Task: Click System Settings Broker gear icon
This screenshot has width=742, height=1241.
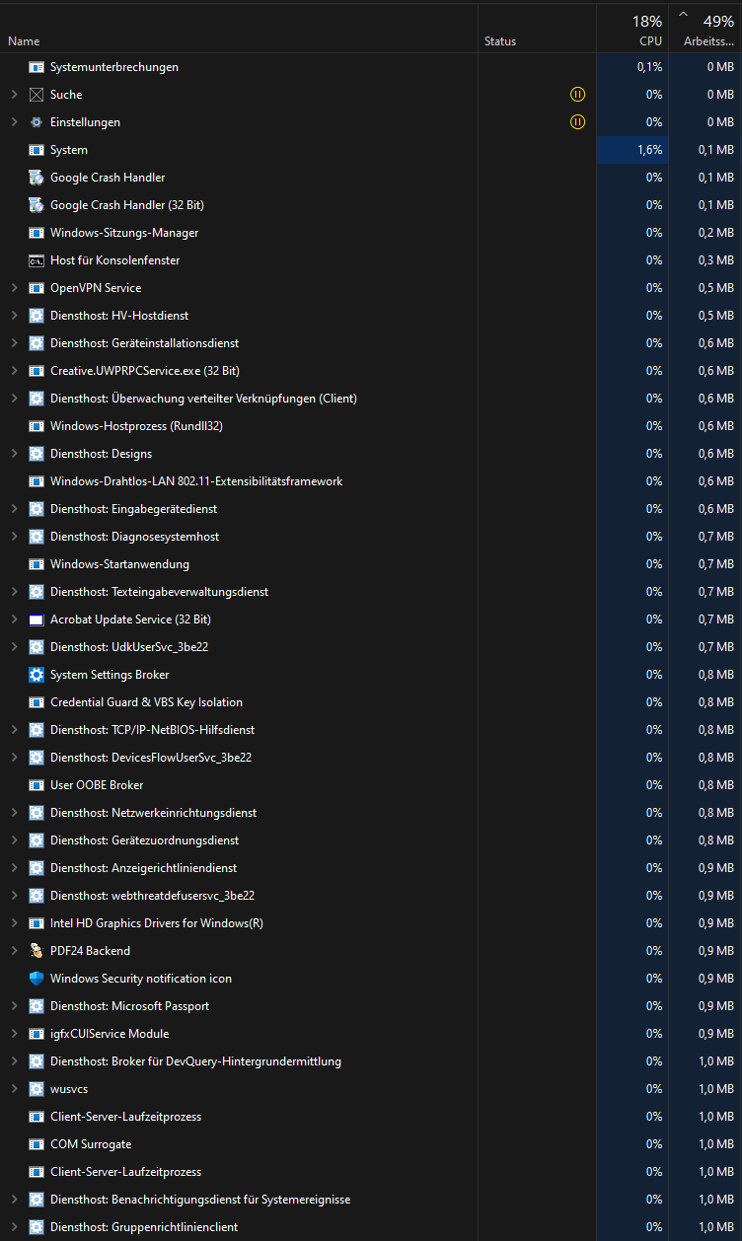Action: coord(37,675)
